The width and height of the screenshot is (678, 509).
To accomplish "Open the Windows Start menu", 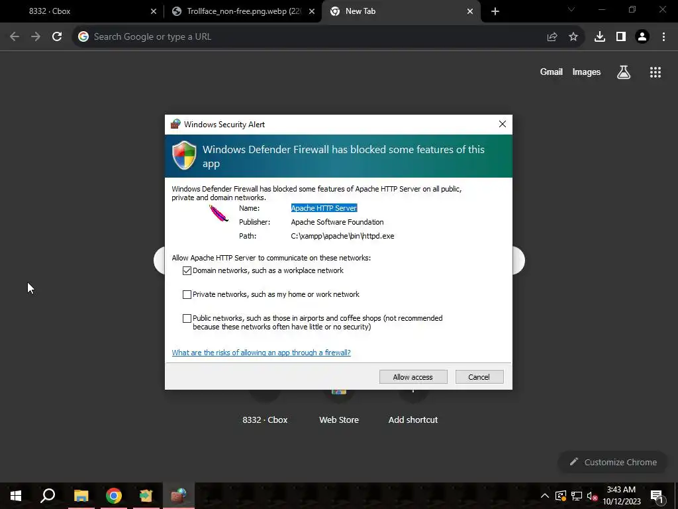I will (16, 496).
